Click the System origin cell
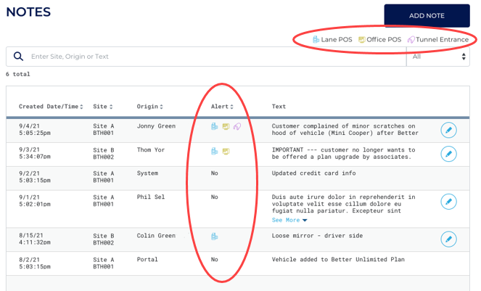 147,173
